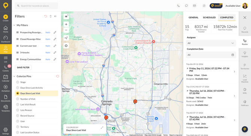Viewport: 251px width, 136px height.
Task: Reset Colorize Pins selection
Action: 57,76
